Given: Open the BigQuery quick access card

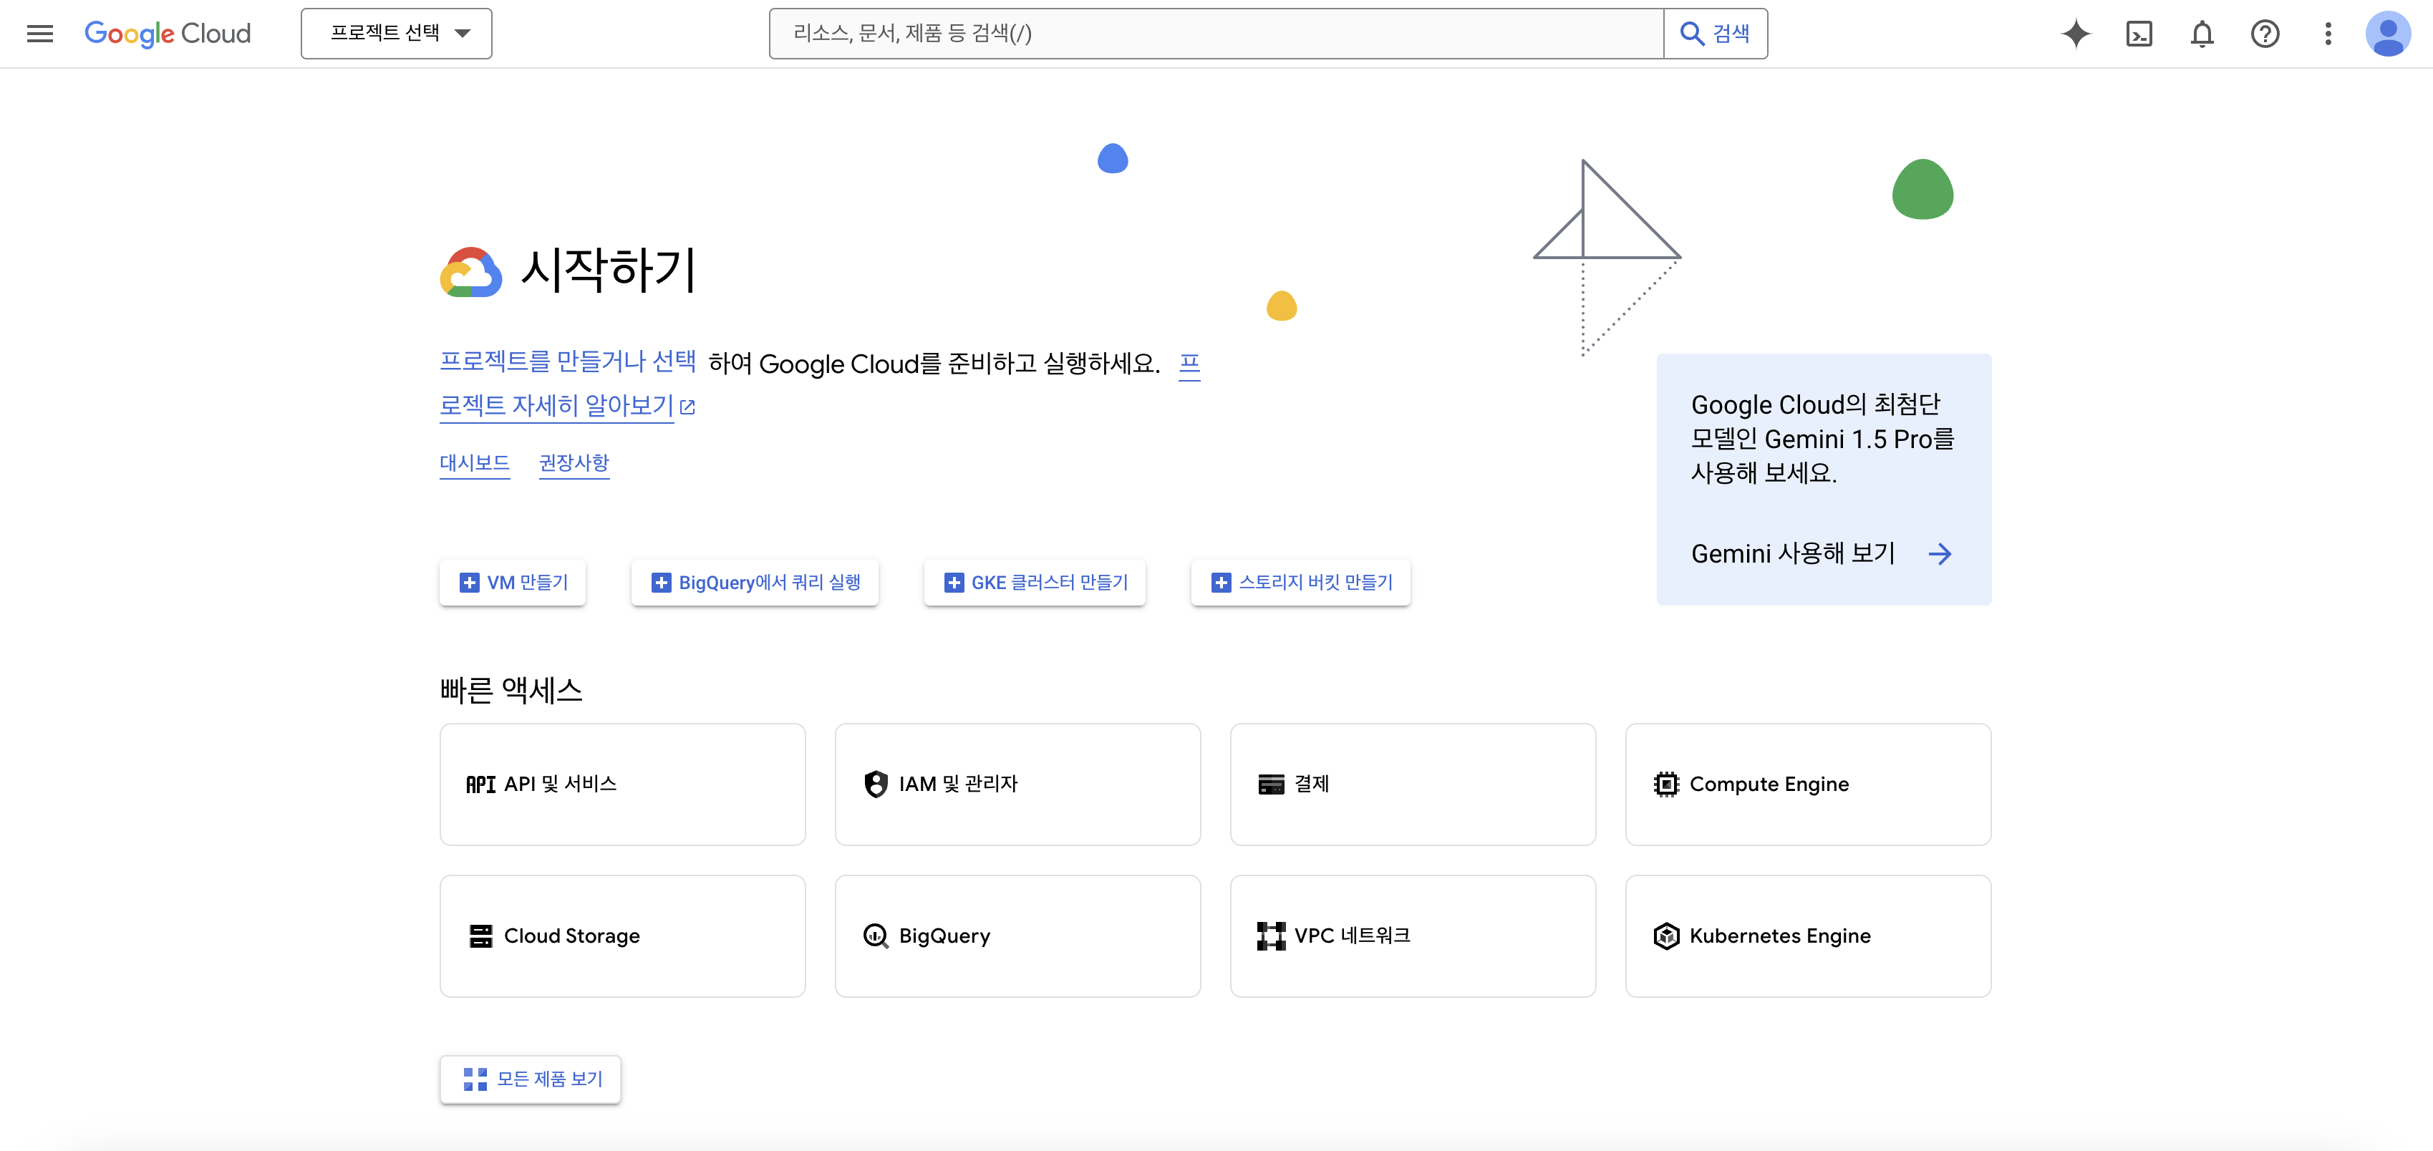Looking at the screenshot, I should (1017, 935).
